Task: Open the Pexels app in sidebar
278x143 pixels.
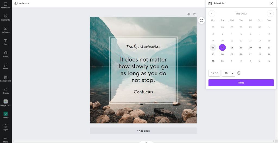Action: click(5, 115)
